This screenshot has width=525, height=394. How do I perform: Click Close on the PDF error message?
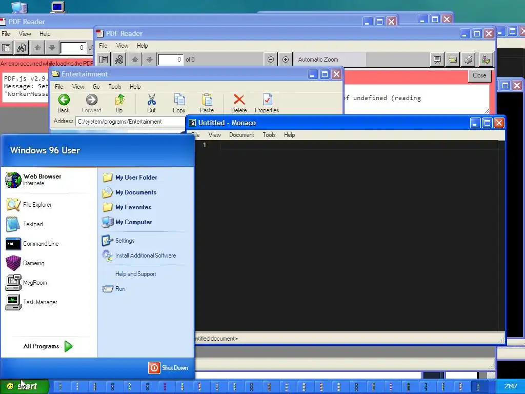(479, 75)
